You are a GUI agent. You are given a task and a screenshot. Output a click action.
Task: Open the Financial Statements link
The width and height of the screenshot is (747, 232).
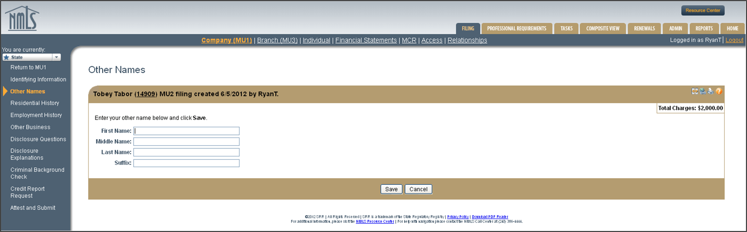366,40
